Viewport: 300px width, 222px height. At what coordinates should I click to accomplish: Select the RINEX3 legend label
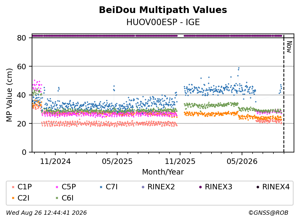(218, 187)
